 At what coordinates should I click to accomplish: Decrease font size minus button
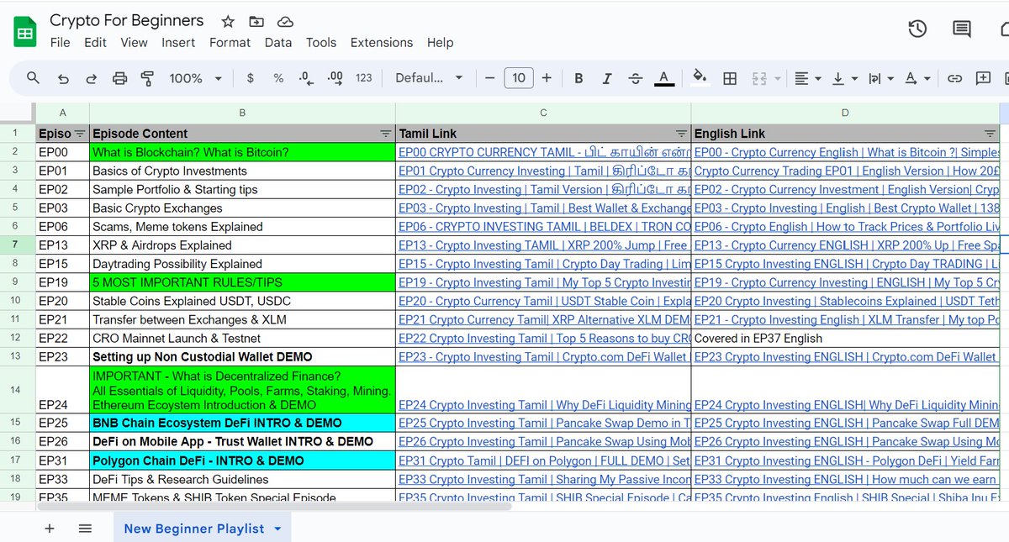click(x=490, y=78)
